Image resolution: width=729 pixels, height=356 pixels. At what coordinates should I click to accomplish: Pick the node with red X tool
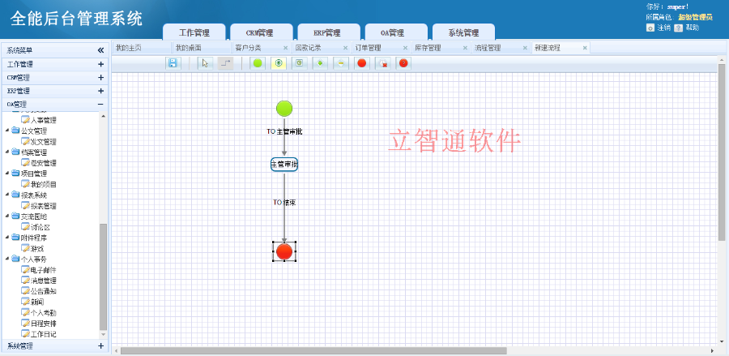(x=382, y=63)
